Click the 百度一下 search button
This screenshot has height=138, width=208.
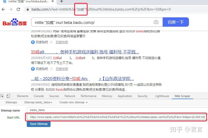[x=176, y=22]
